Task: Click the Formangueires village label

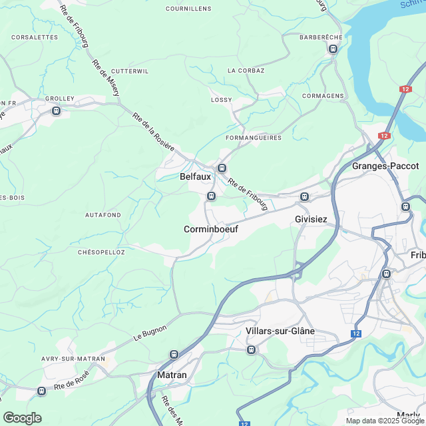Action: click(x=254, y=138)
